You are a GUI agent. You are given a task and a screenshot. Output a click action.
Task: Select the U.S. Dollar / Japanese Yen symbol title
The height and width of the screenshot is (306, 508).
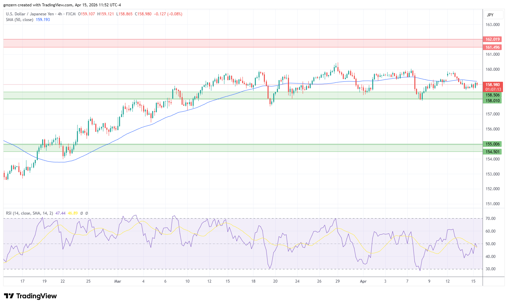30,14
